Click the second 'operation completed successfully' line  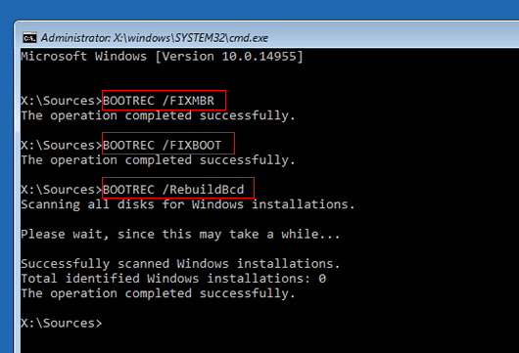tap(158, 160)
